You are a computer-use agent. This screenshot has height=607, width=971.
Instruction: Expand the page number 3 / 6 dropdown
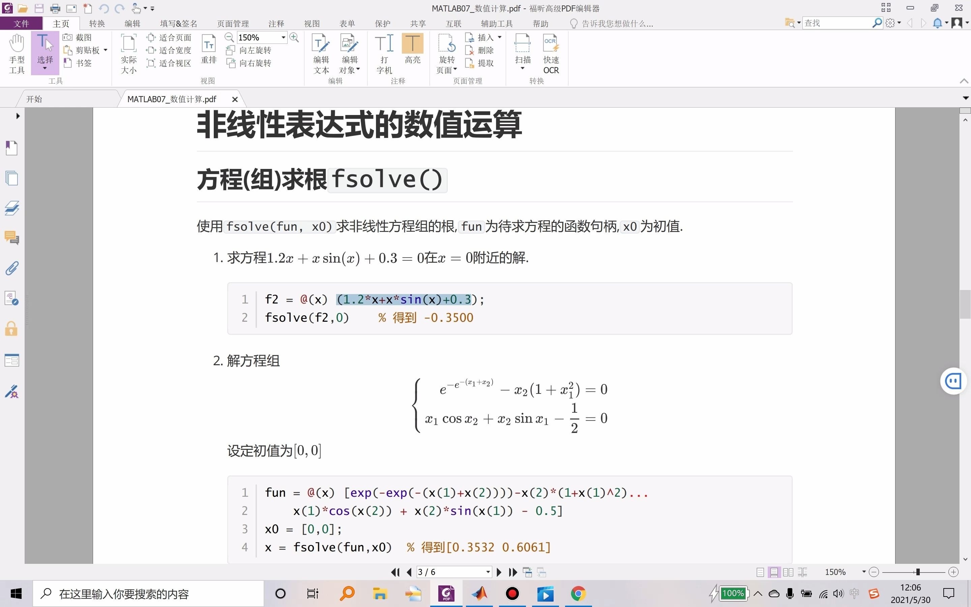488,572
